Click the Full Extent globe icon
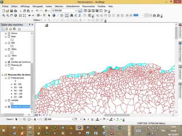182x136 pixels. coord(16,15)
